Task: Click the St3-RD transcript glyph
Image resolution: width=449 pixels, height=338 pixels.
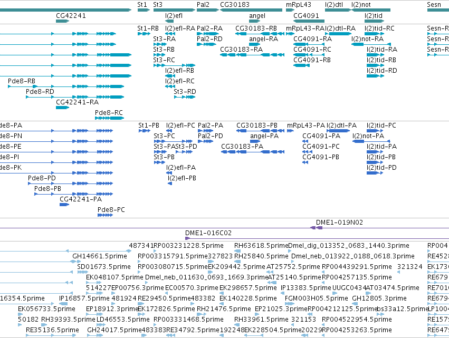Action: pos(185,97)
